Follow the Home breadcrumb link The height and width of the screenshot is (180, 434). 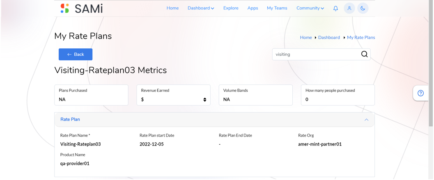306,38
